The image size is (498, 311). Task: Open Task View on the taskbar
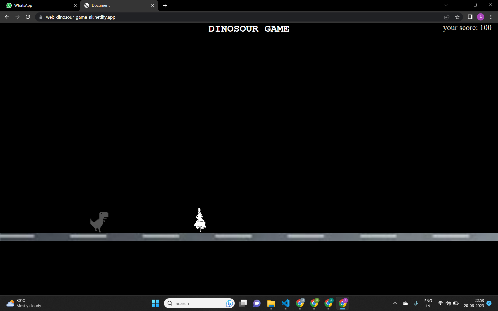[x=243, y=303]
